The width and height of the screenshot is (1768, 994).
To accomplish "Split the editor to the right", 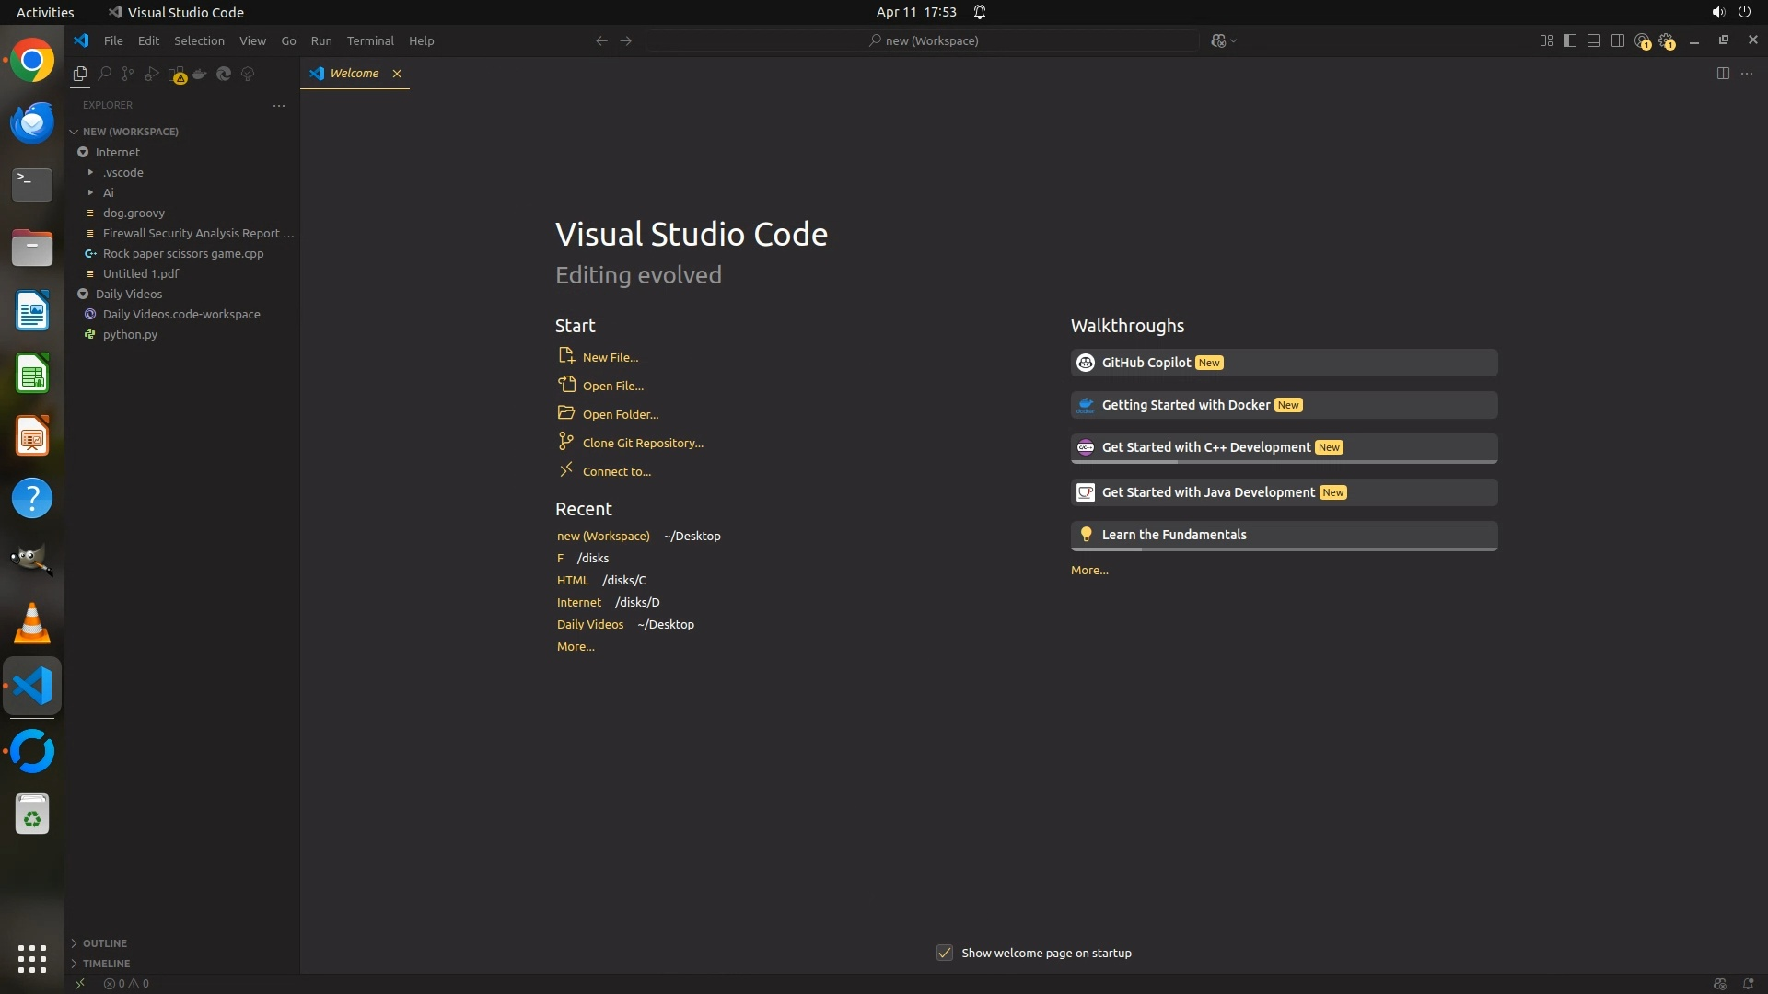I will 1723,74.
